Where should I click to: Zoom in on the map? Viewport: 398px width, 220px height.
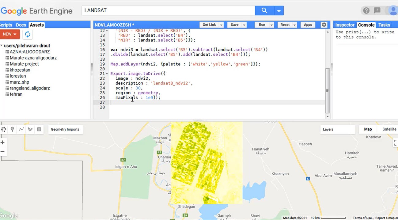(3, 142)
